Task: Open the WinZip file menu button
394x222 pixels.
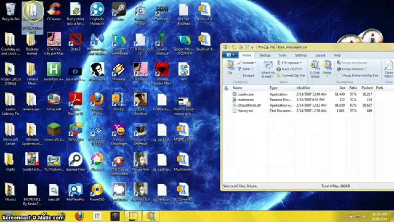Action: (230, 55)
